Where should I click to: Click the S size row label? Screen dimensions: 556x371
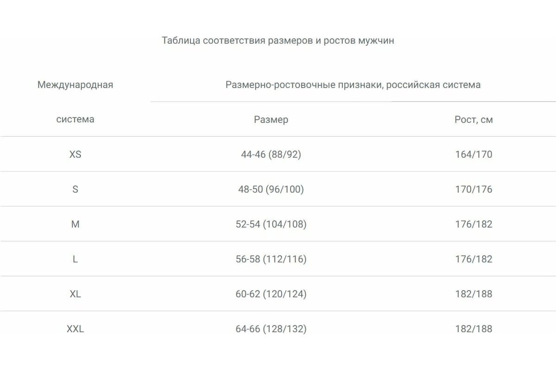[x=75, y=189]
